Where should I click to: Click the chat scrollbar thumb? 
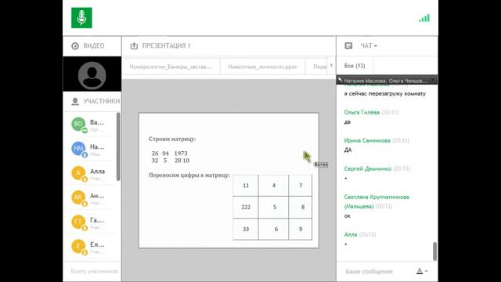(435, 251)
